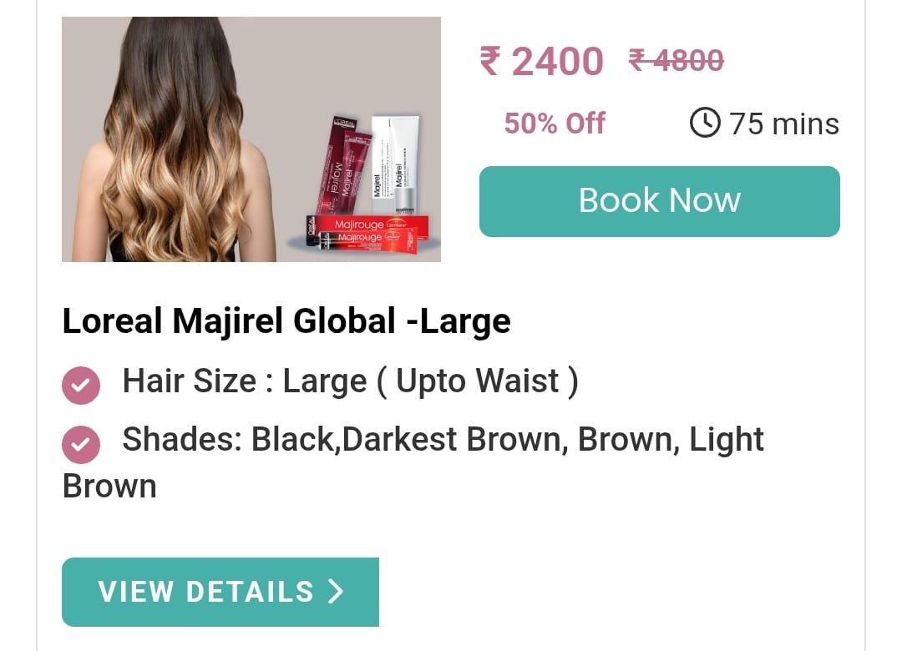The width and height of the screenshot is (902, 651).
Task: Click the 75 mins duration text
Action: [x=784, y=124]
